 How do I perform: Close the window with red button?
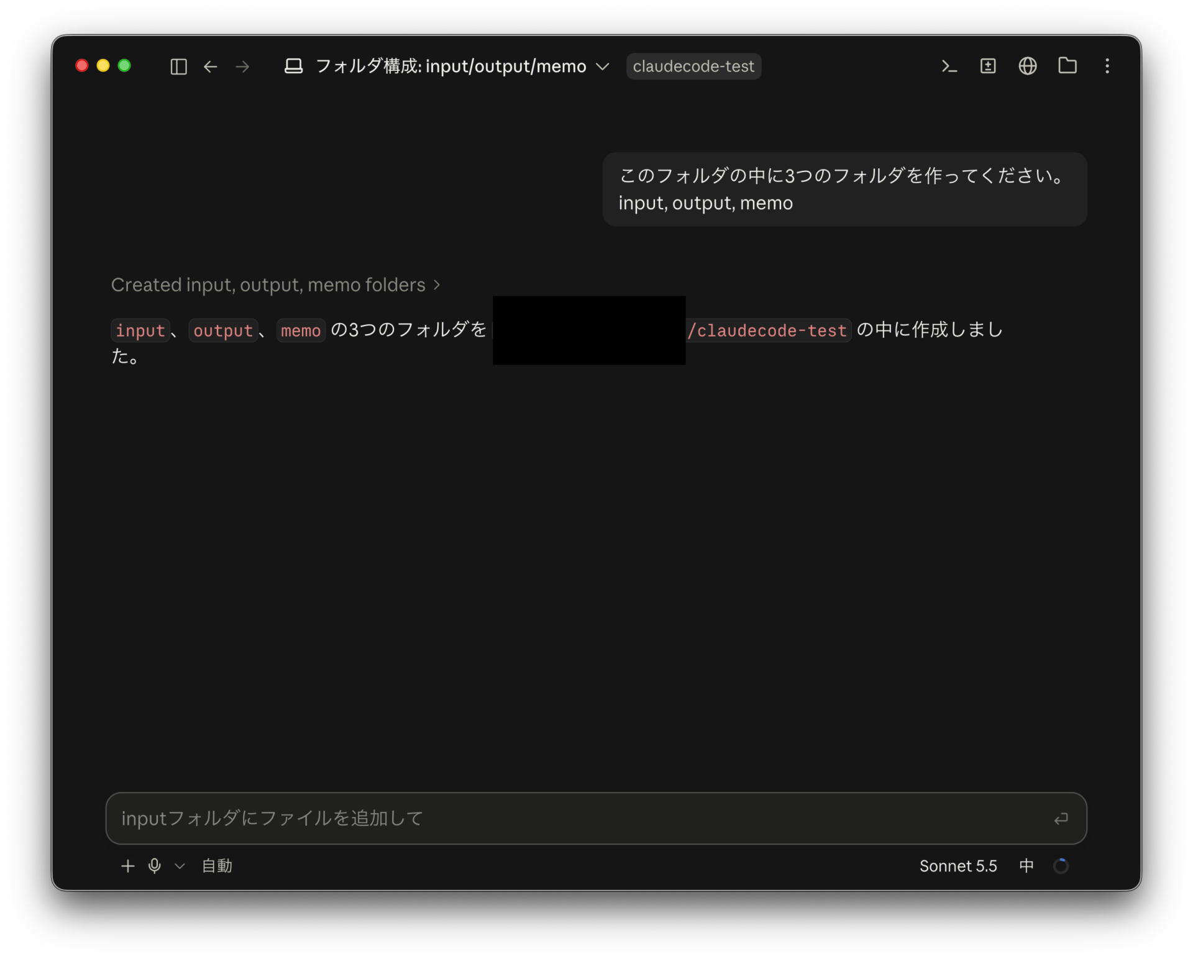pos(82,66)
